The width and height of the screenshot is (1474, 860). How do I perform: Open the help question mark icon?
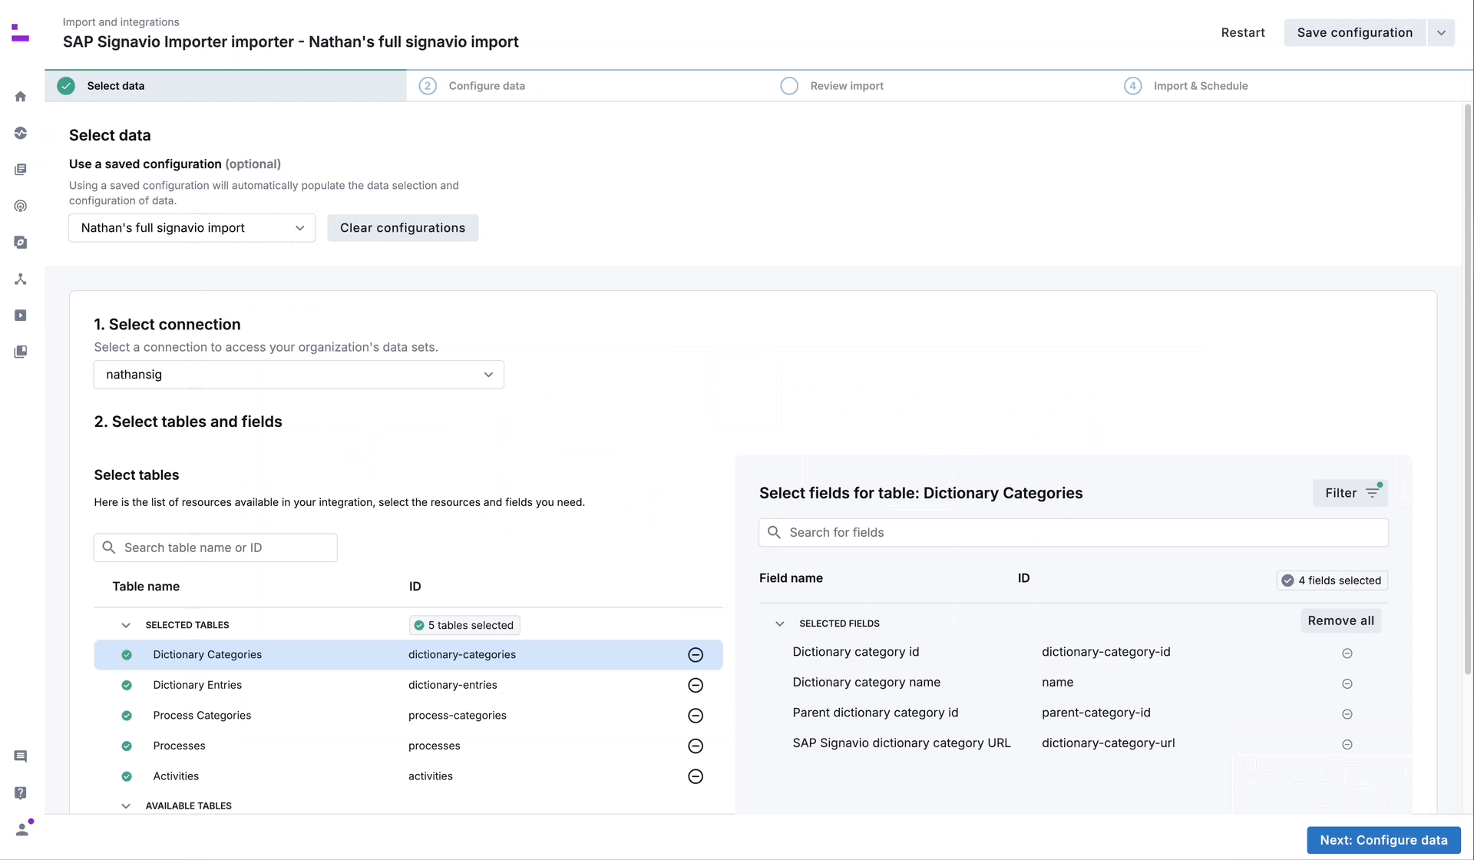click(21, 792)
